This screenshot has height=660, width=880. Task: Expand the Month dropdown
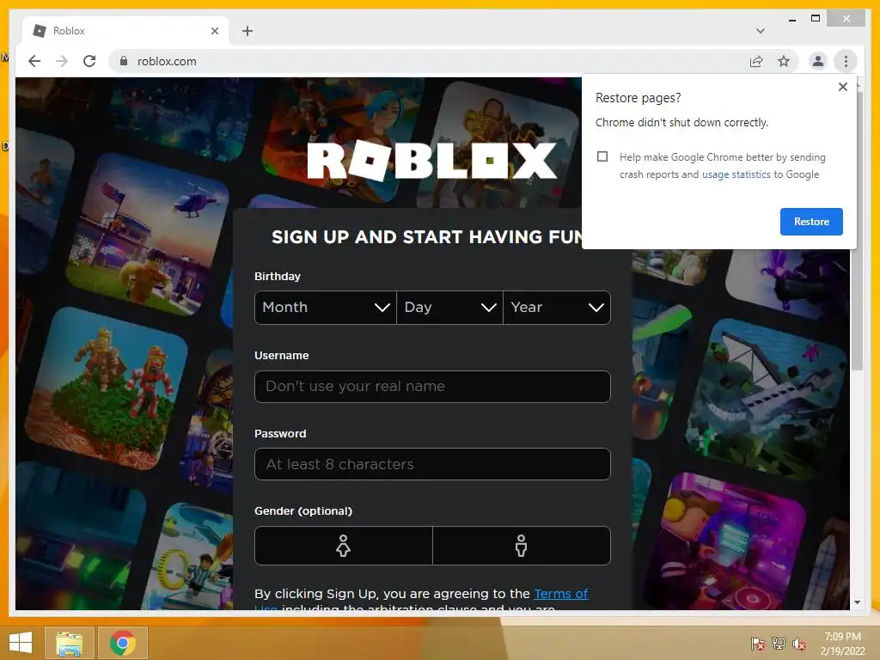(326, 308)
